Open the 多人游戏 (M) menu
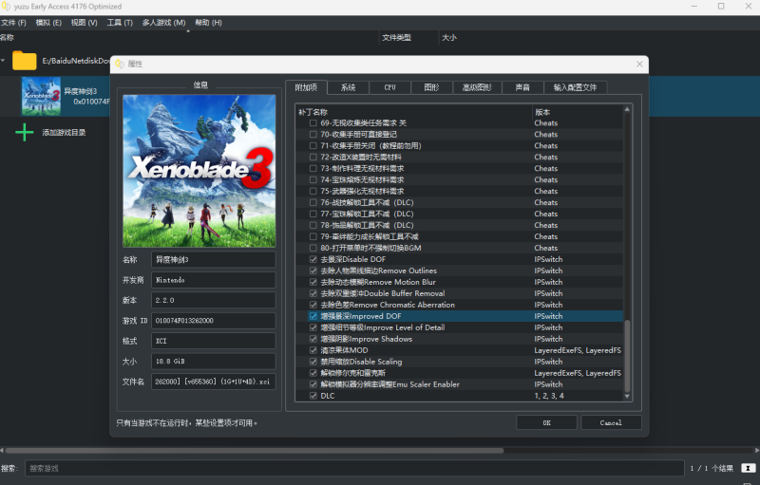 (163, 23)
